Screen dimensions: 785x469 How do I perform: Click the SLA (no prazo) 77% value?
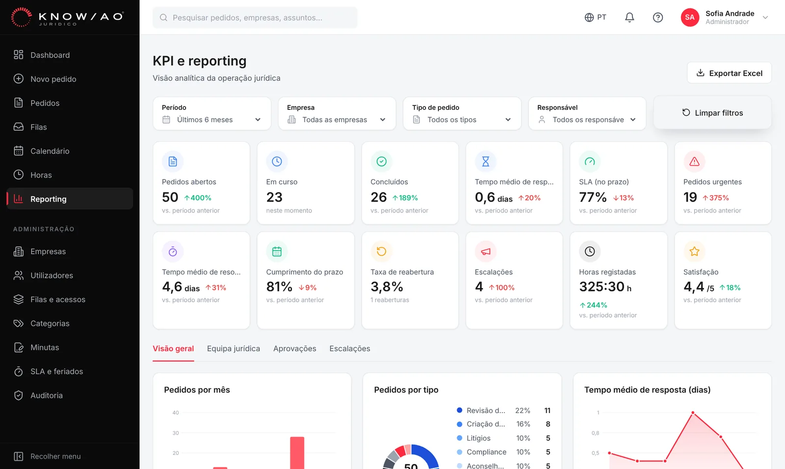pos(593,197)
